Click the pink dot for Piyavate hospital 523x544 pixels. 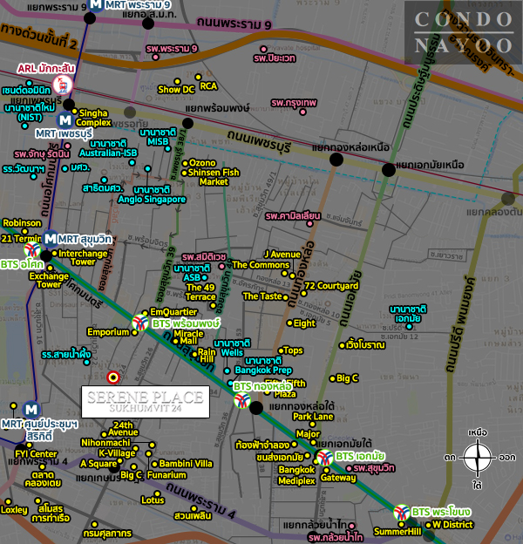[263, 49]
